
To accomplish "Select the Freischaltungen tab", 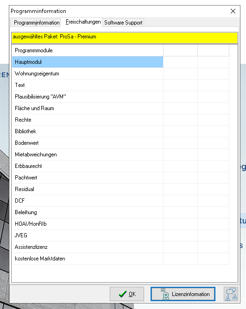I will point(83,22).
